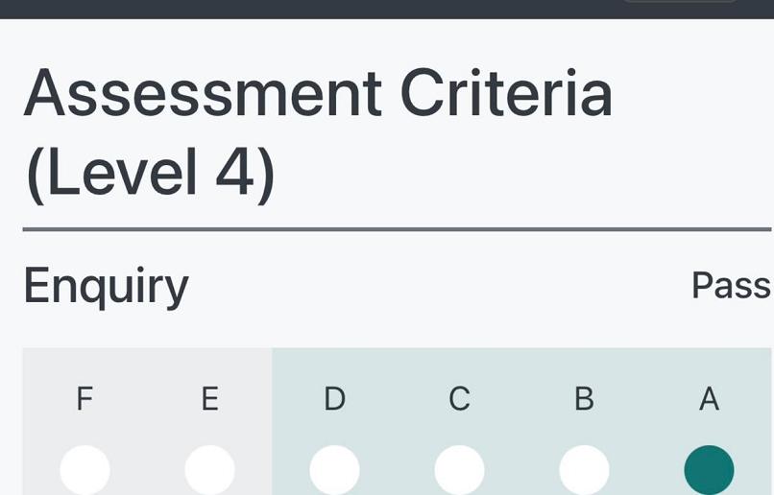The height and width of the screenshot is (495, 774).
Task: Click the letter F grade label
Action: click(x=85, y=398)
